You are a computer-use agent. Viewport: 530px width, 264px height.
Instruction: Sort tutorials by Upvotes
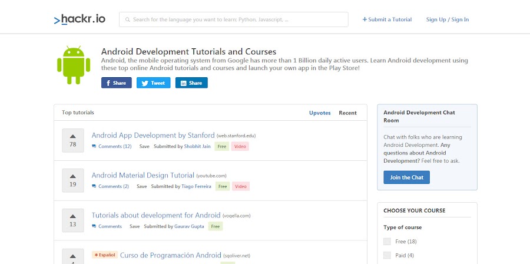pos(320,113)
